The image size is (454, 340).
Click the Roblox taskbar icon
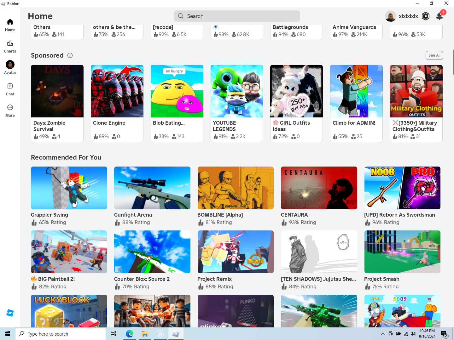pos(176,334)
